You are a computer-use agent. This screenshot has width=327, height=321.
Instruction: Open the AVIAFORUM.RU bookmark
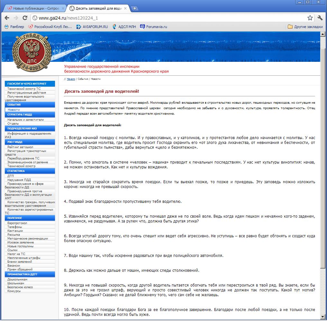point(92,27)
